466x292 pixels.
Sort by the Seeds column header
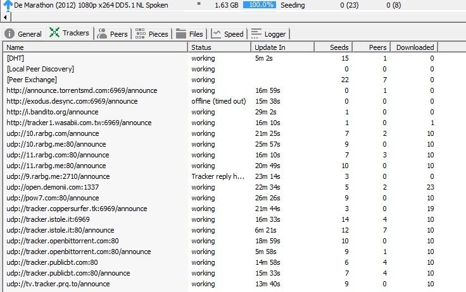pos(334,47)
